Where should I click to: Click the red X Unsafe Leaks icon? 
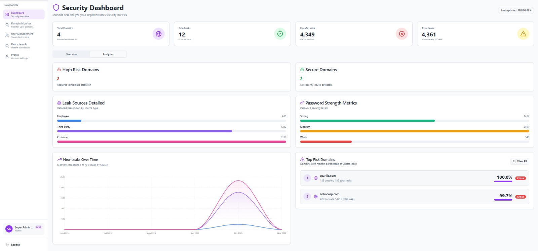[x=402, y=34]
